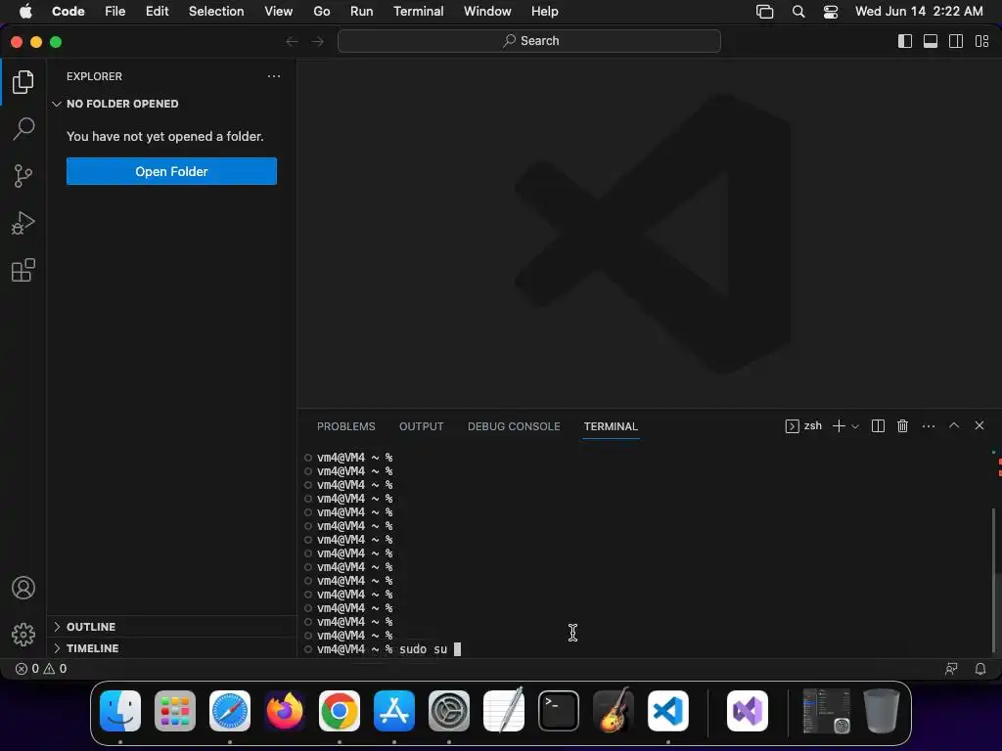The image size is (1002, 751).
Task: Open the File menu
Action: coord(115,12)
